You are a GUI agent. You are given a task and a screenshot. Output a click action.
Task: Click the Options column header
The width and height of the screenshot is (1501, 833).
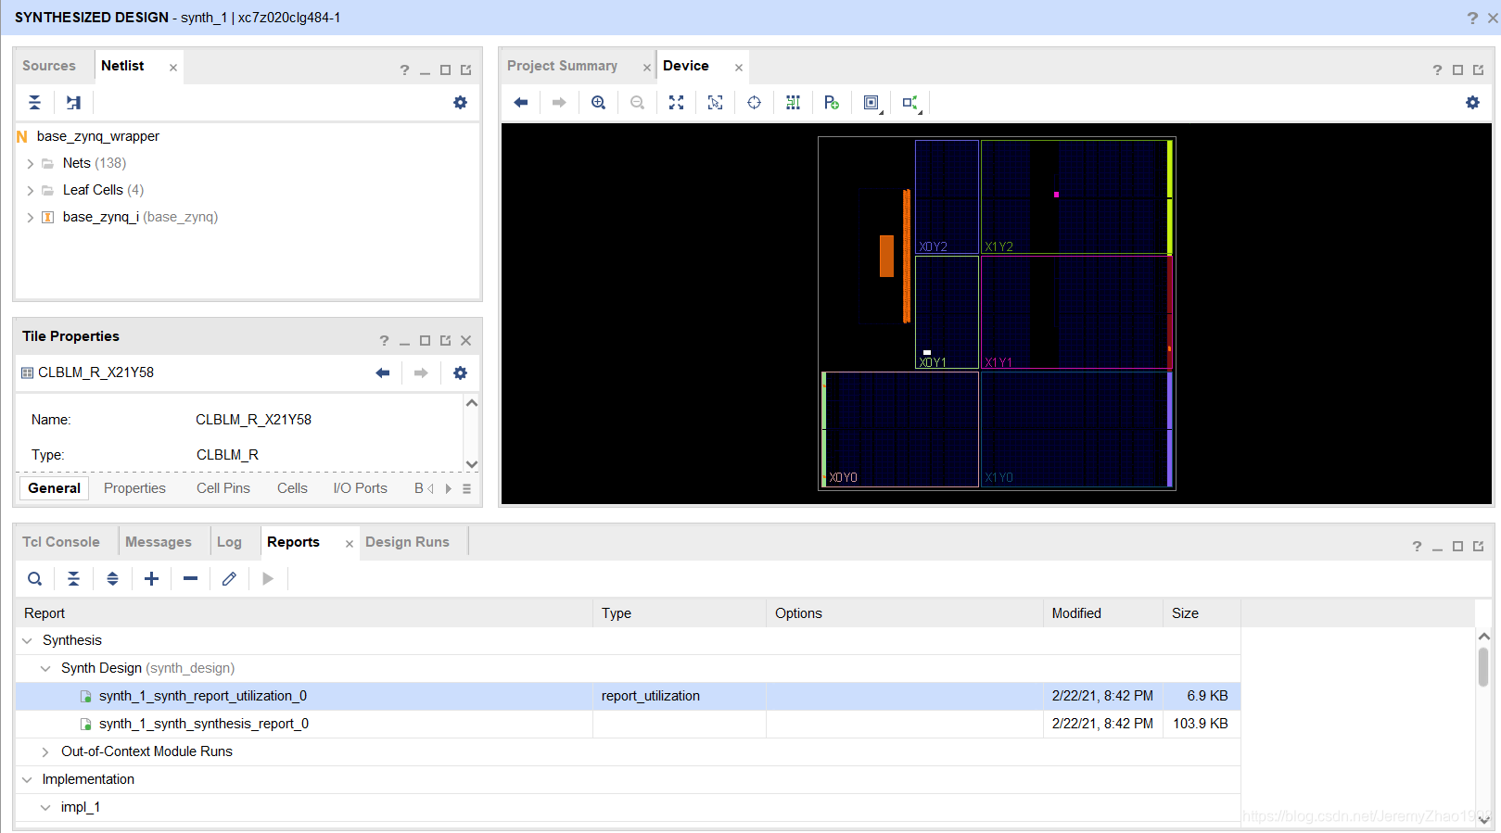(x=904, y=613)
